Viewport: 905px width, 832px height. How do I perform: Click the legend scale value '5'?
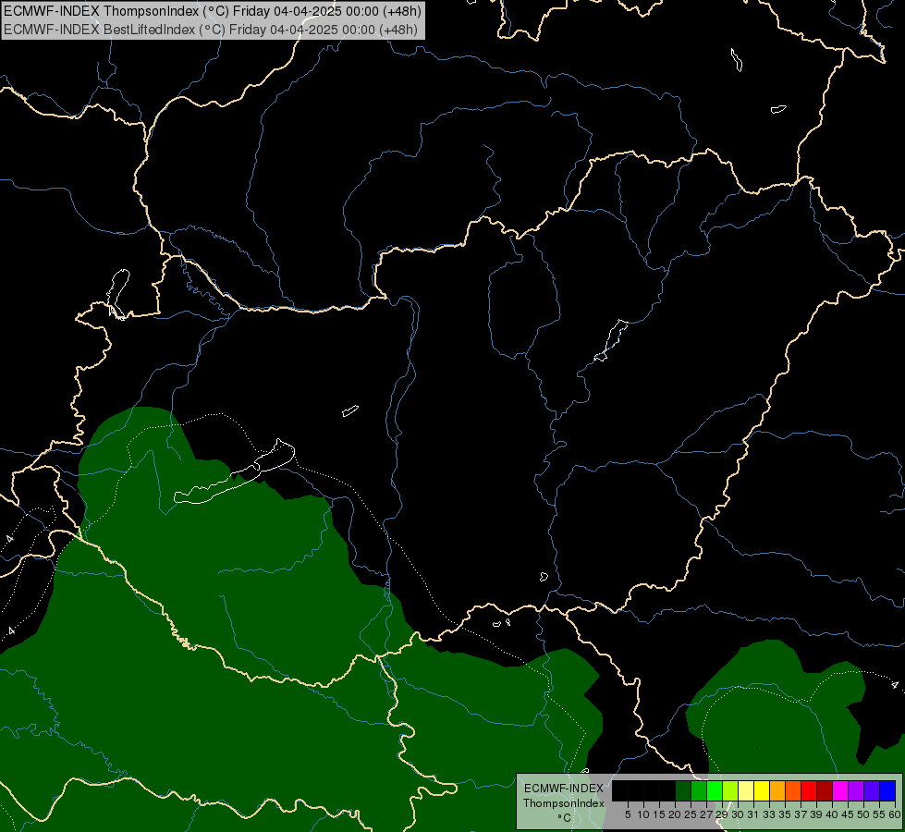(x=628, y=814)
